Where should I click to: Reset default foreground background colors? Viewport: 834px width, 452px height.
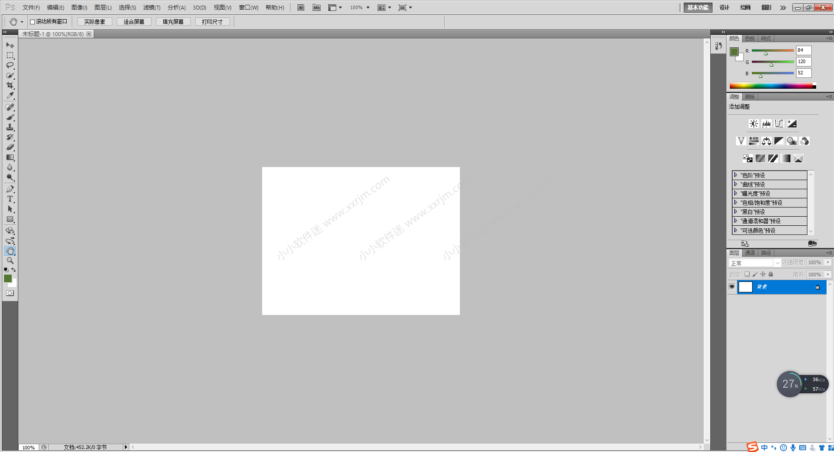[6, 270]
